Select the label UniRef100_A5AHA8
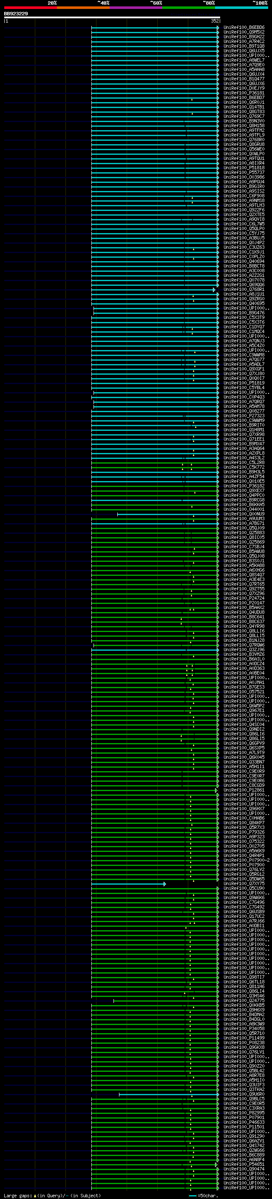Viewport: 272px width, 1199px height. point(244,69)
